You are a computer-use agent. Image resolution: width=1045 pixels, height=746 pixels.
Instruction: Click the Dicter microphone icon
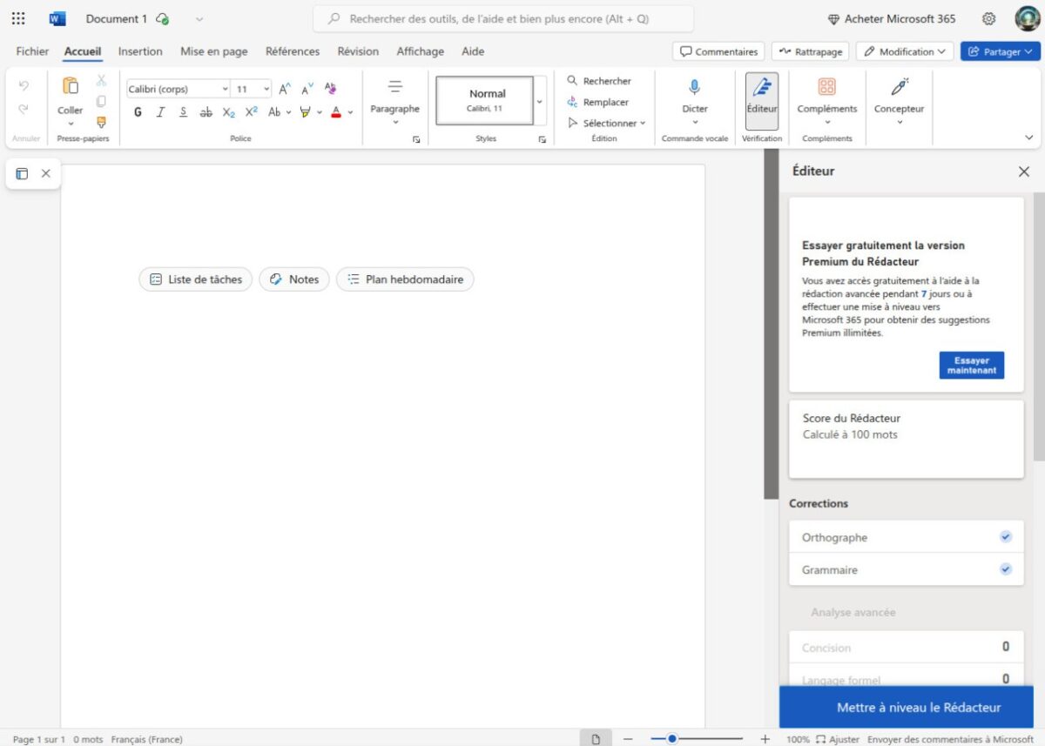tap(695, 87)
